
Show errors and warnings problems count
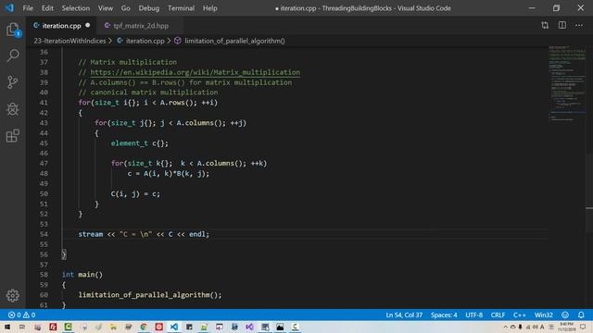click(21, 314)
